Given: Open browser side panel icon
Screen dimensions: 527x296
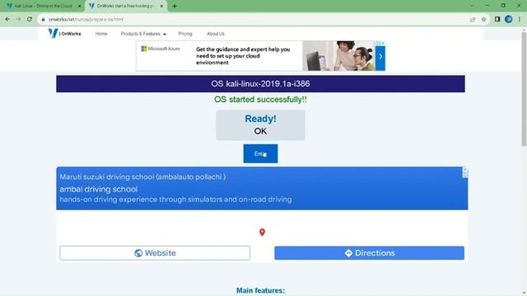Looking at the screenshot, I should pos(497,20).
